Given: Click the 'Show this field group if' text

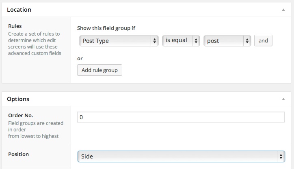Looking at the screenshot, I should pyautogui.click(x=106, y=28).
